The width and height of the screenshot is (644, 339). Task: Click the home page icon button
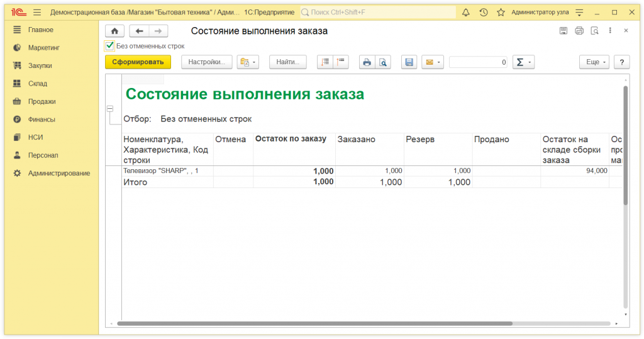(114, 31)
